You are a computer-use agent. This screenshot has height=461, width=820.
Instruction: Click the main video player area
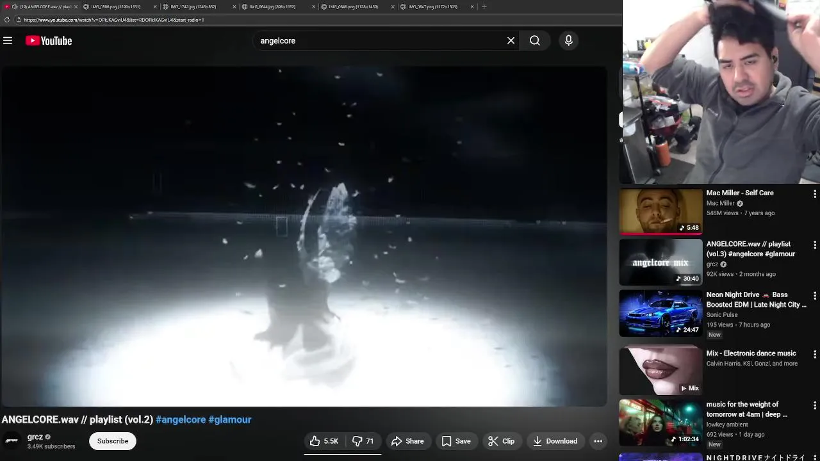pyautogui.click(x=304, y=236)
